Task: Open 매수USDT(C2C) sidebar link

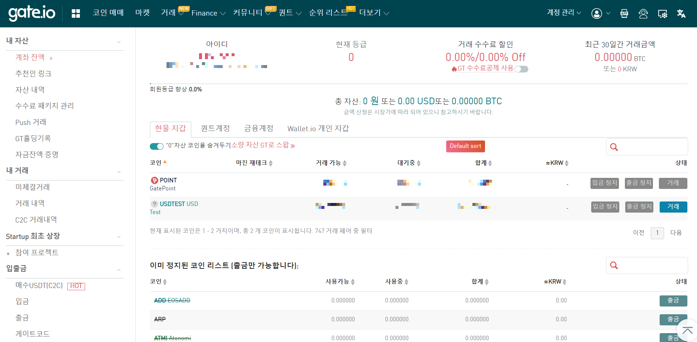Action: coord(39,285)
